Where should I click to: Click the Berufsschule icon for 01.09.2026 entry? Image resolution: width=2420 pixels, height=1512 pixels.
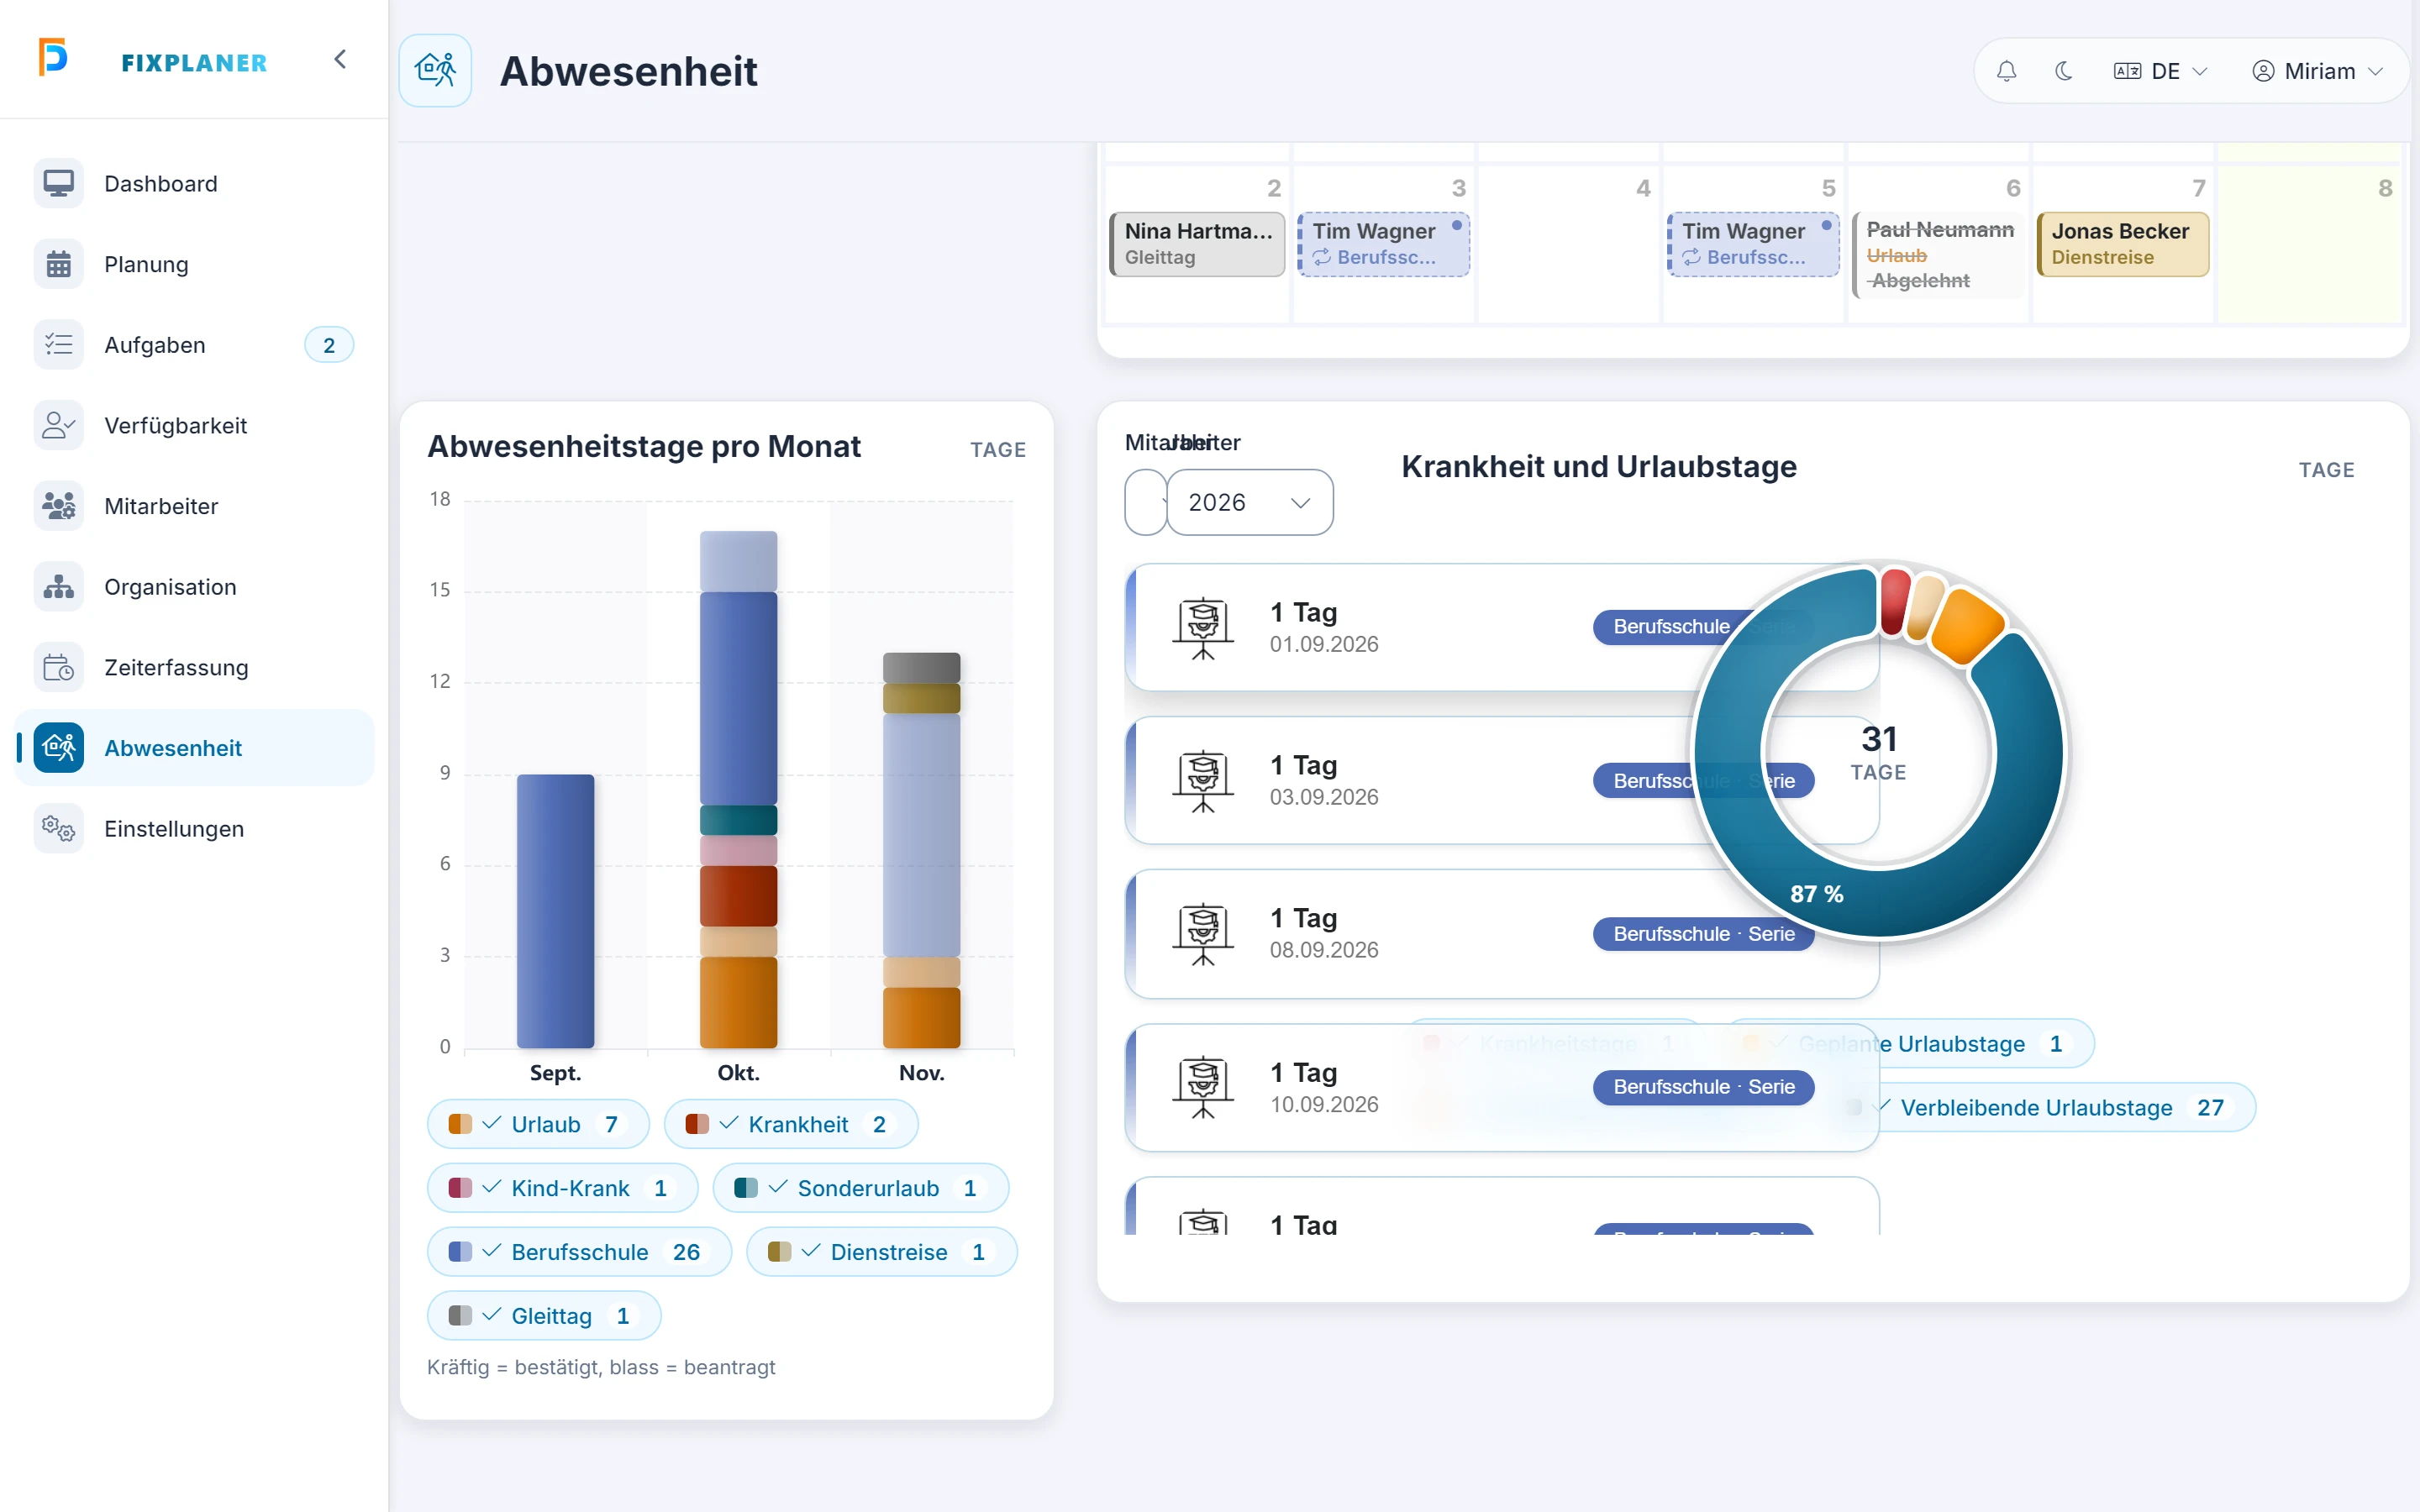pos(1203,628)
